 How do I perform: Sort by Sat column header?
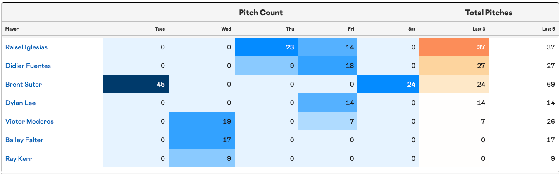[x=412, y=29]
